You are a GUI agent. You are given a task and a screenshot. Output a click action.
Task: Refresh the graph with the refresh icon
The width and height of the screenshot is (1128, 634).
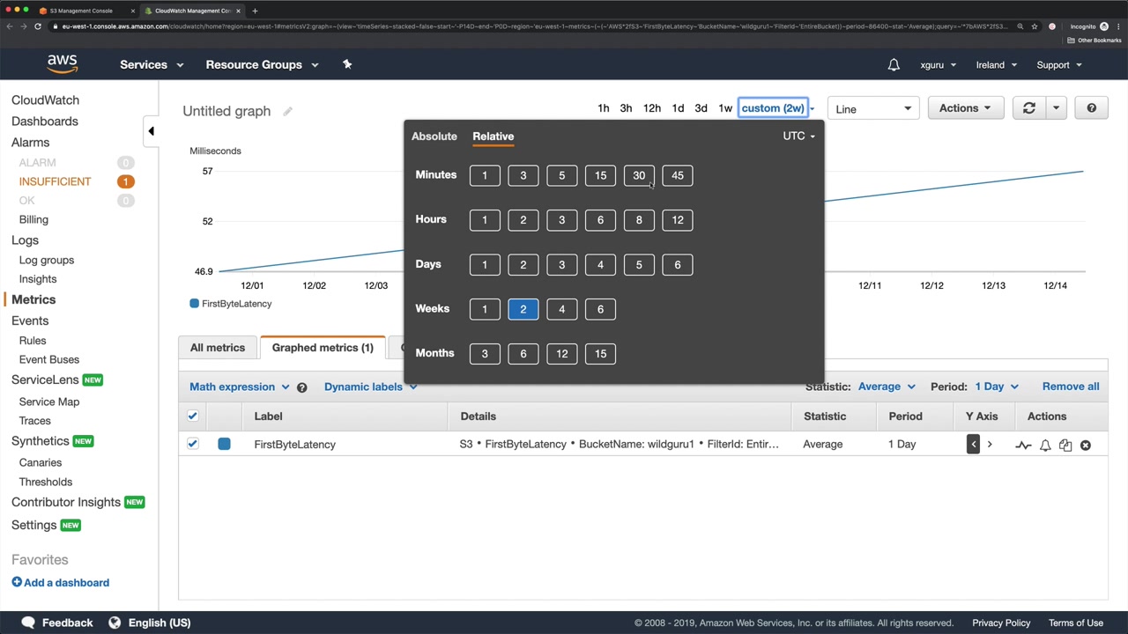[1028, 108]
